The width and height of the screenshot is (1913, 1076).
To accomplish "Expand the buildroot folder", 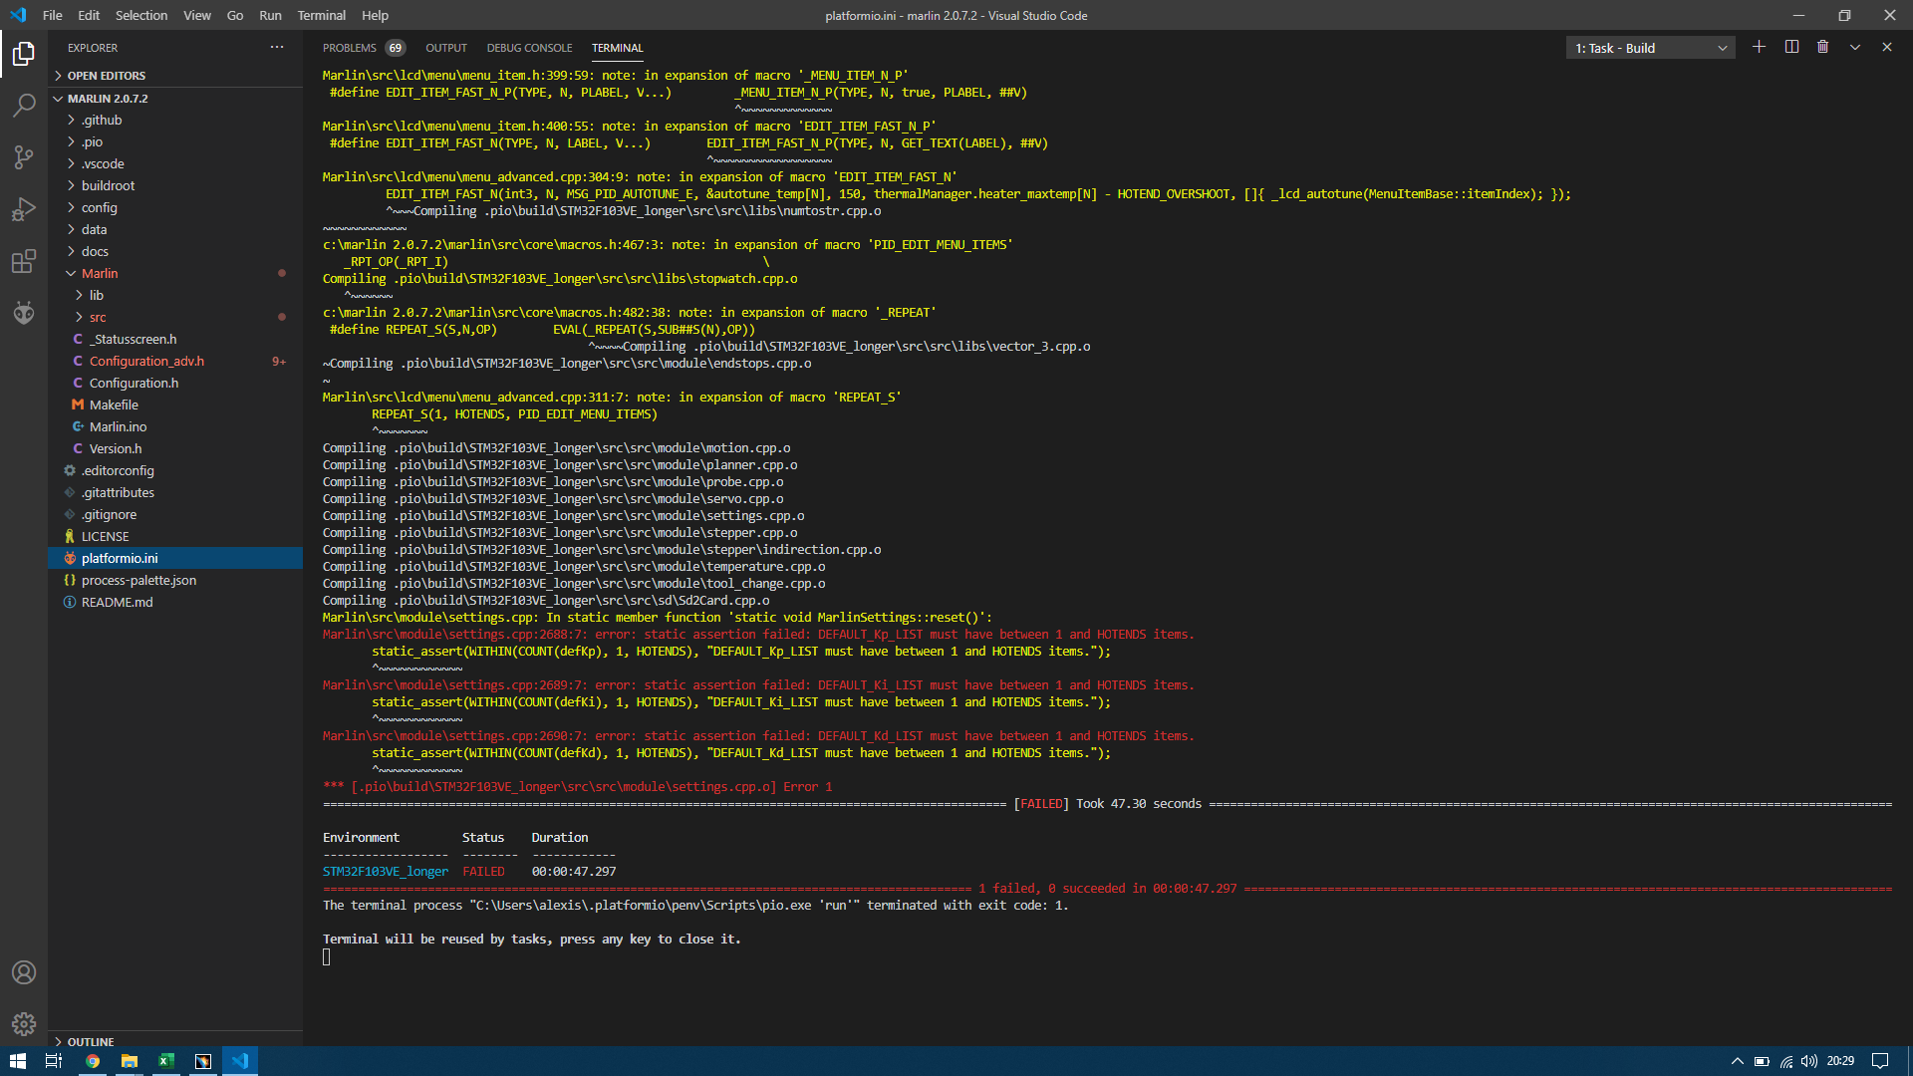I will tap(175, 185).
